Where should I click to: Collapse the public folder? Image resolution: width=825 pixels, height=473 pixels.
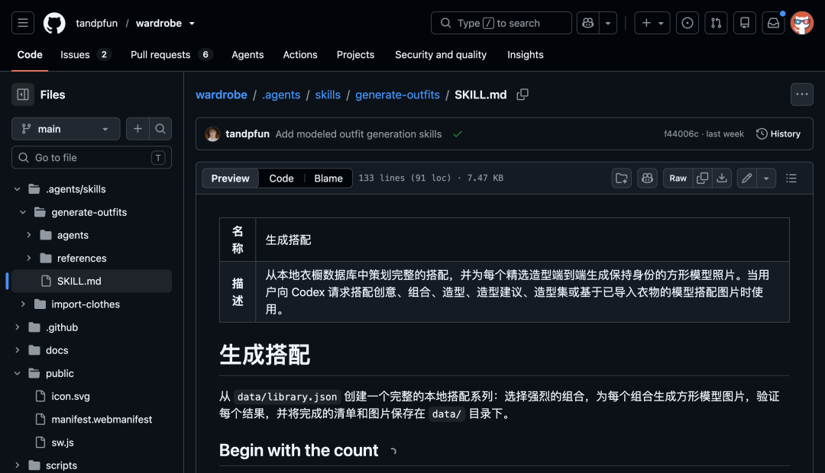pyautogui.click(x=18, y=373)
